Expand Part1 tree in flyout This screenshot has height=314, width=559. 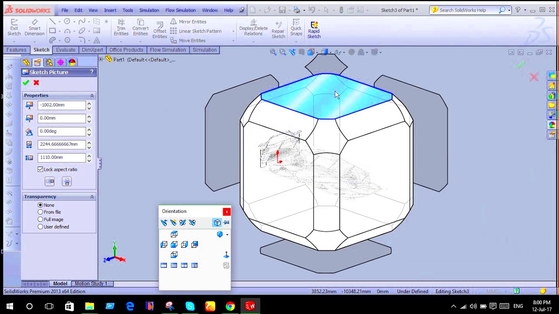coord(101,59)
